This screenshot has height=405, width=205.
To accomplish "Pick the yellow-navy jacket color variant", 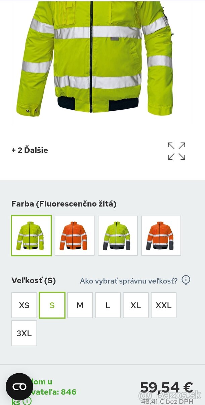I will 118,236.
